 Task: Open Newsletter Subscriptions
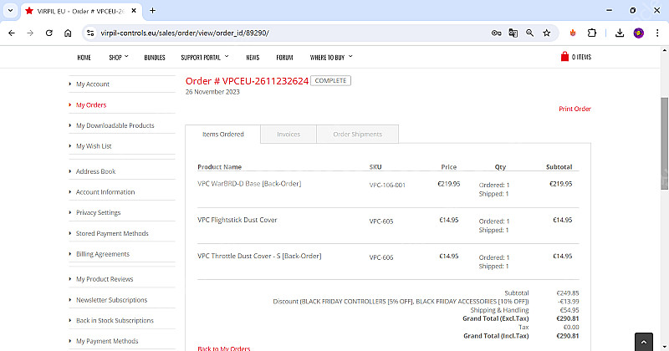(111, 300)
